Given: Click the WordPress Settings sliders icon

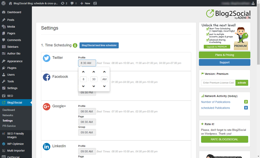Looking at the screenshot, I should click(x=4, y=88).
